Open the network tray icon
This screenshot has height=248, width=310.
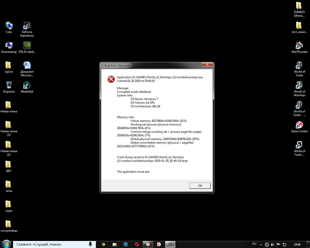[284, 245]
